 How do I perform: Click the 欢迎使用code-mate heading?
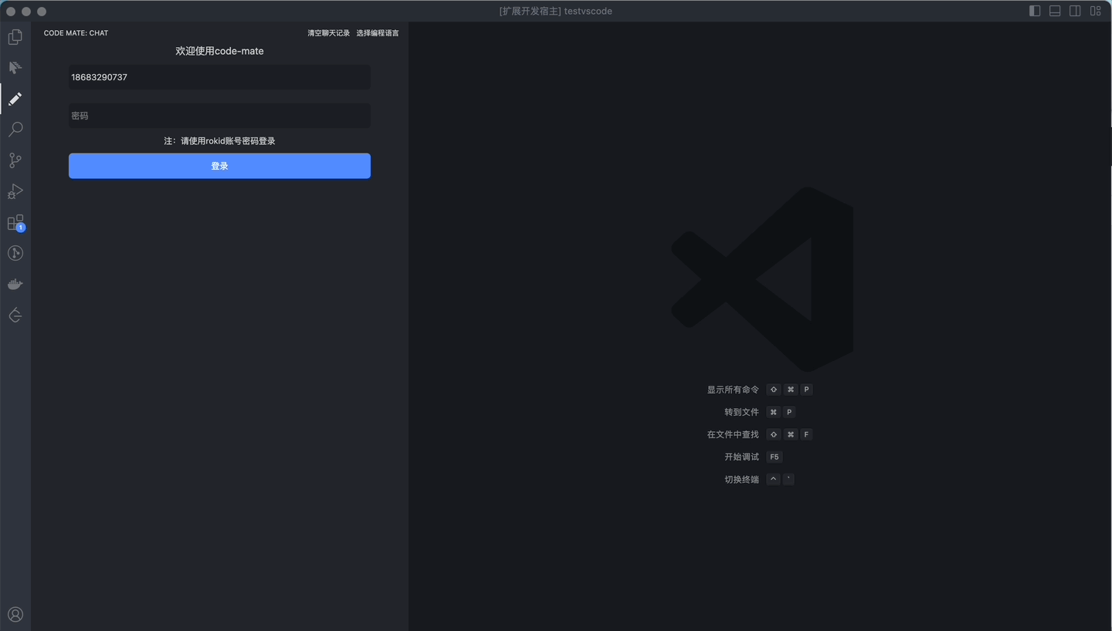pos(219,51)
